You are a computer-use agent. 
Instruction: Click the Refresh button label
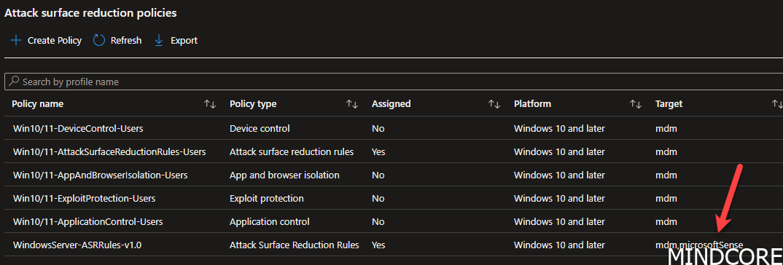pyautogui.click(x=126, y=41)
